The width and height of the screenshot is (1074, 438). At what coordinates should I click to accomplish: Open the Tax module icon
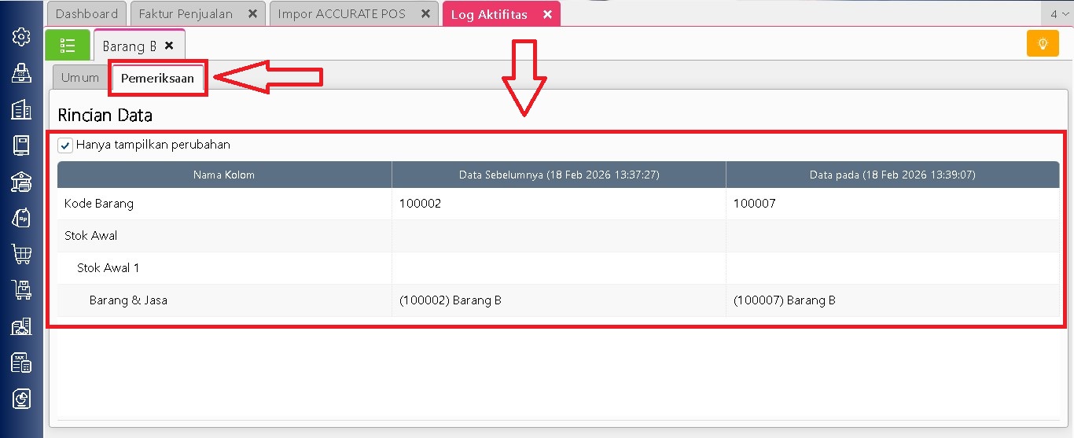click(x=21, y=363)
